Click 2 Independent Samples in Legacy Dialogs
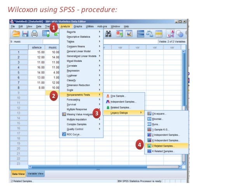This screenshot has width=248, height=186. [x=166, y=135]
